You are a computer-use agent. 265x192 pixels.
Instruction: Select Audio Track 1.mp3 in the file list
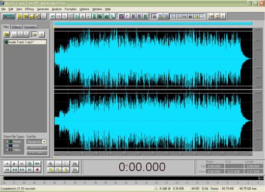click(x=25, y=42)
